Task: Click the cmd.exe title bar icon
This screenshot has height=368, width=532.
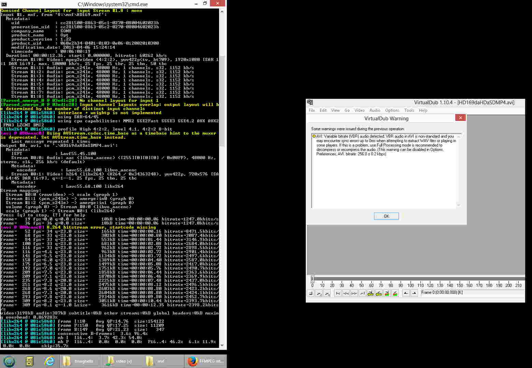Action: 4,4
